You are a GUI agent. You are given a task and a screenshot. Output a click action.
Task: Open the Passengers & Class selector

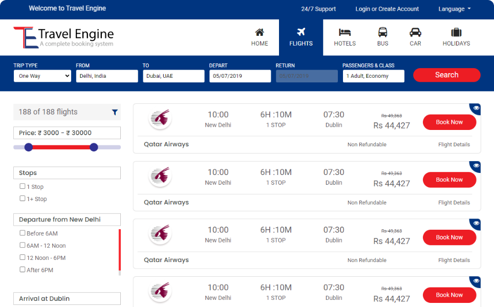[373, 76]
